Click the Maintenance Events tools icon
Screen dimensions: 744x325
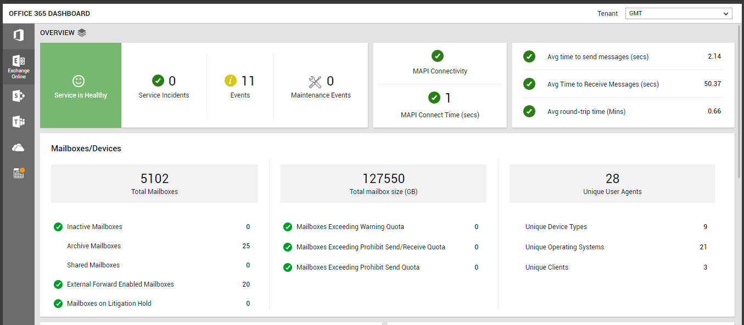pyautogui.click(x=315, y=82)
